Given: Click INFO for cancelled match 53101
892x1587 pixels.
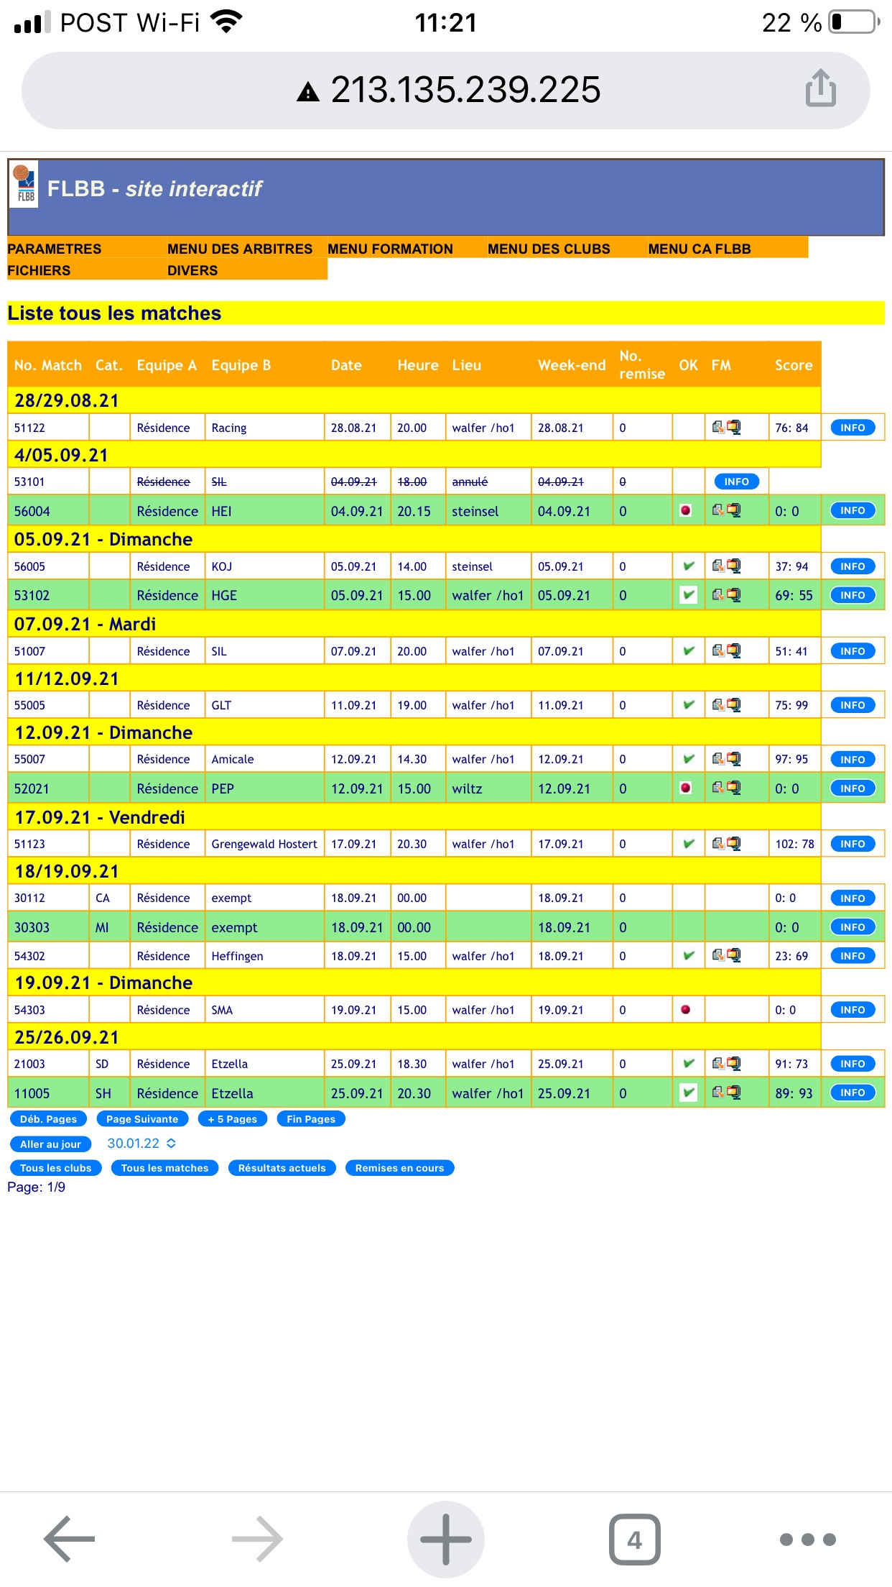Looking at the screenshot, I should 736,481.
